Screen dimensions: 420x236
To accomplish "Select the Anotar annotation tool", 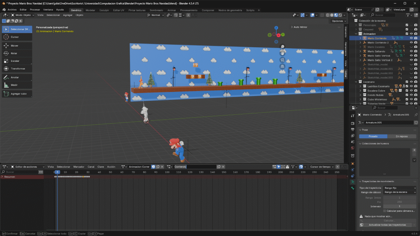I will (x=16, y=77).
